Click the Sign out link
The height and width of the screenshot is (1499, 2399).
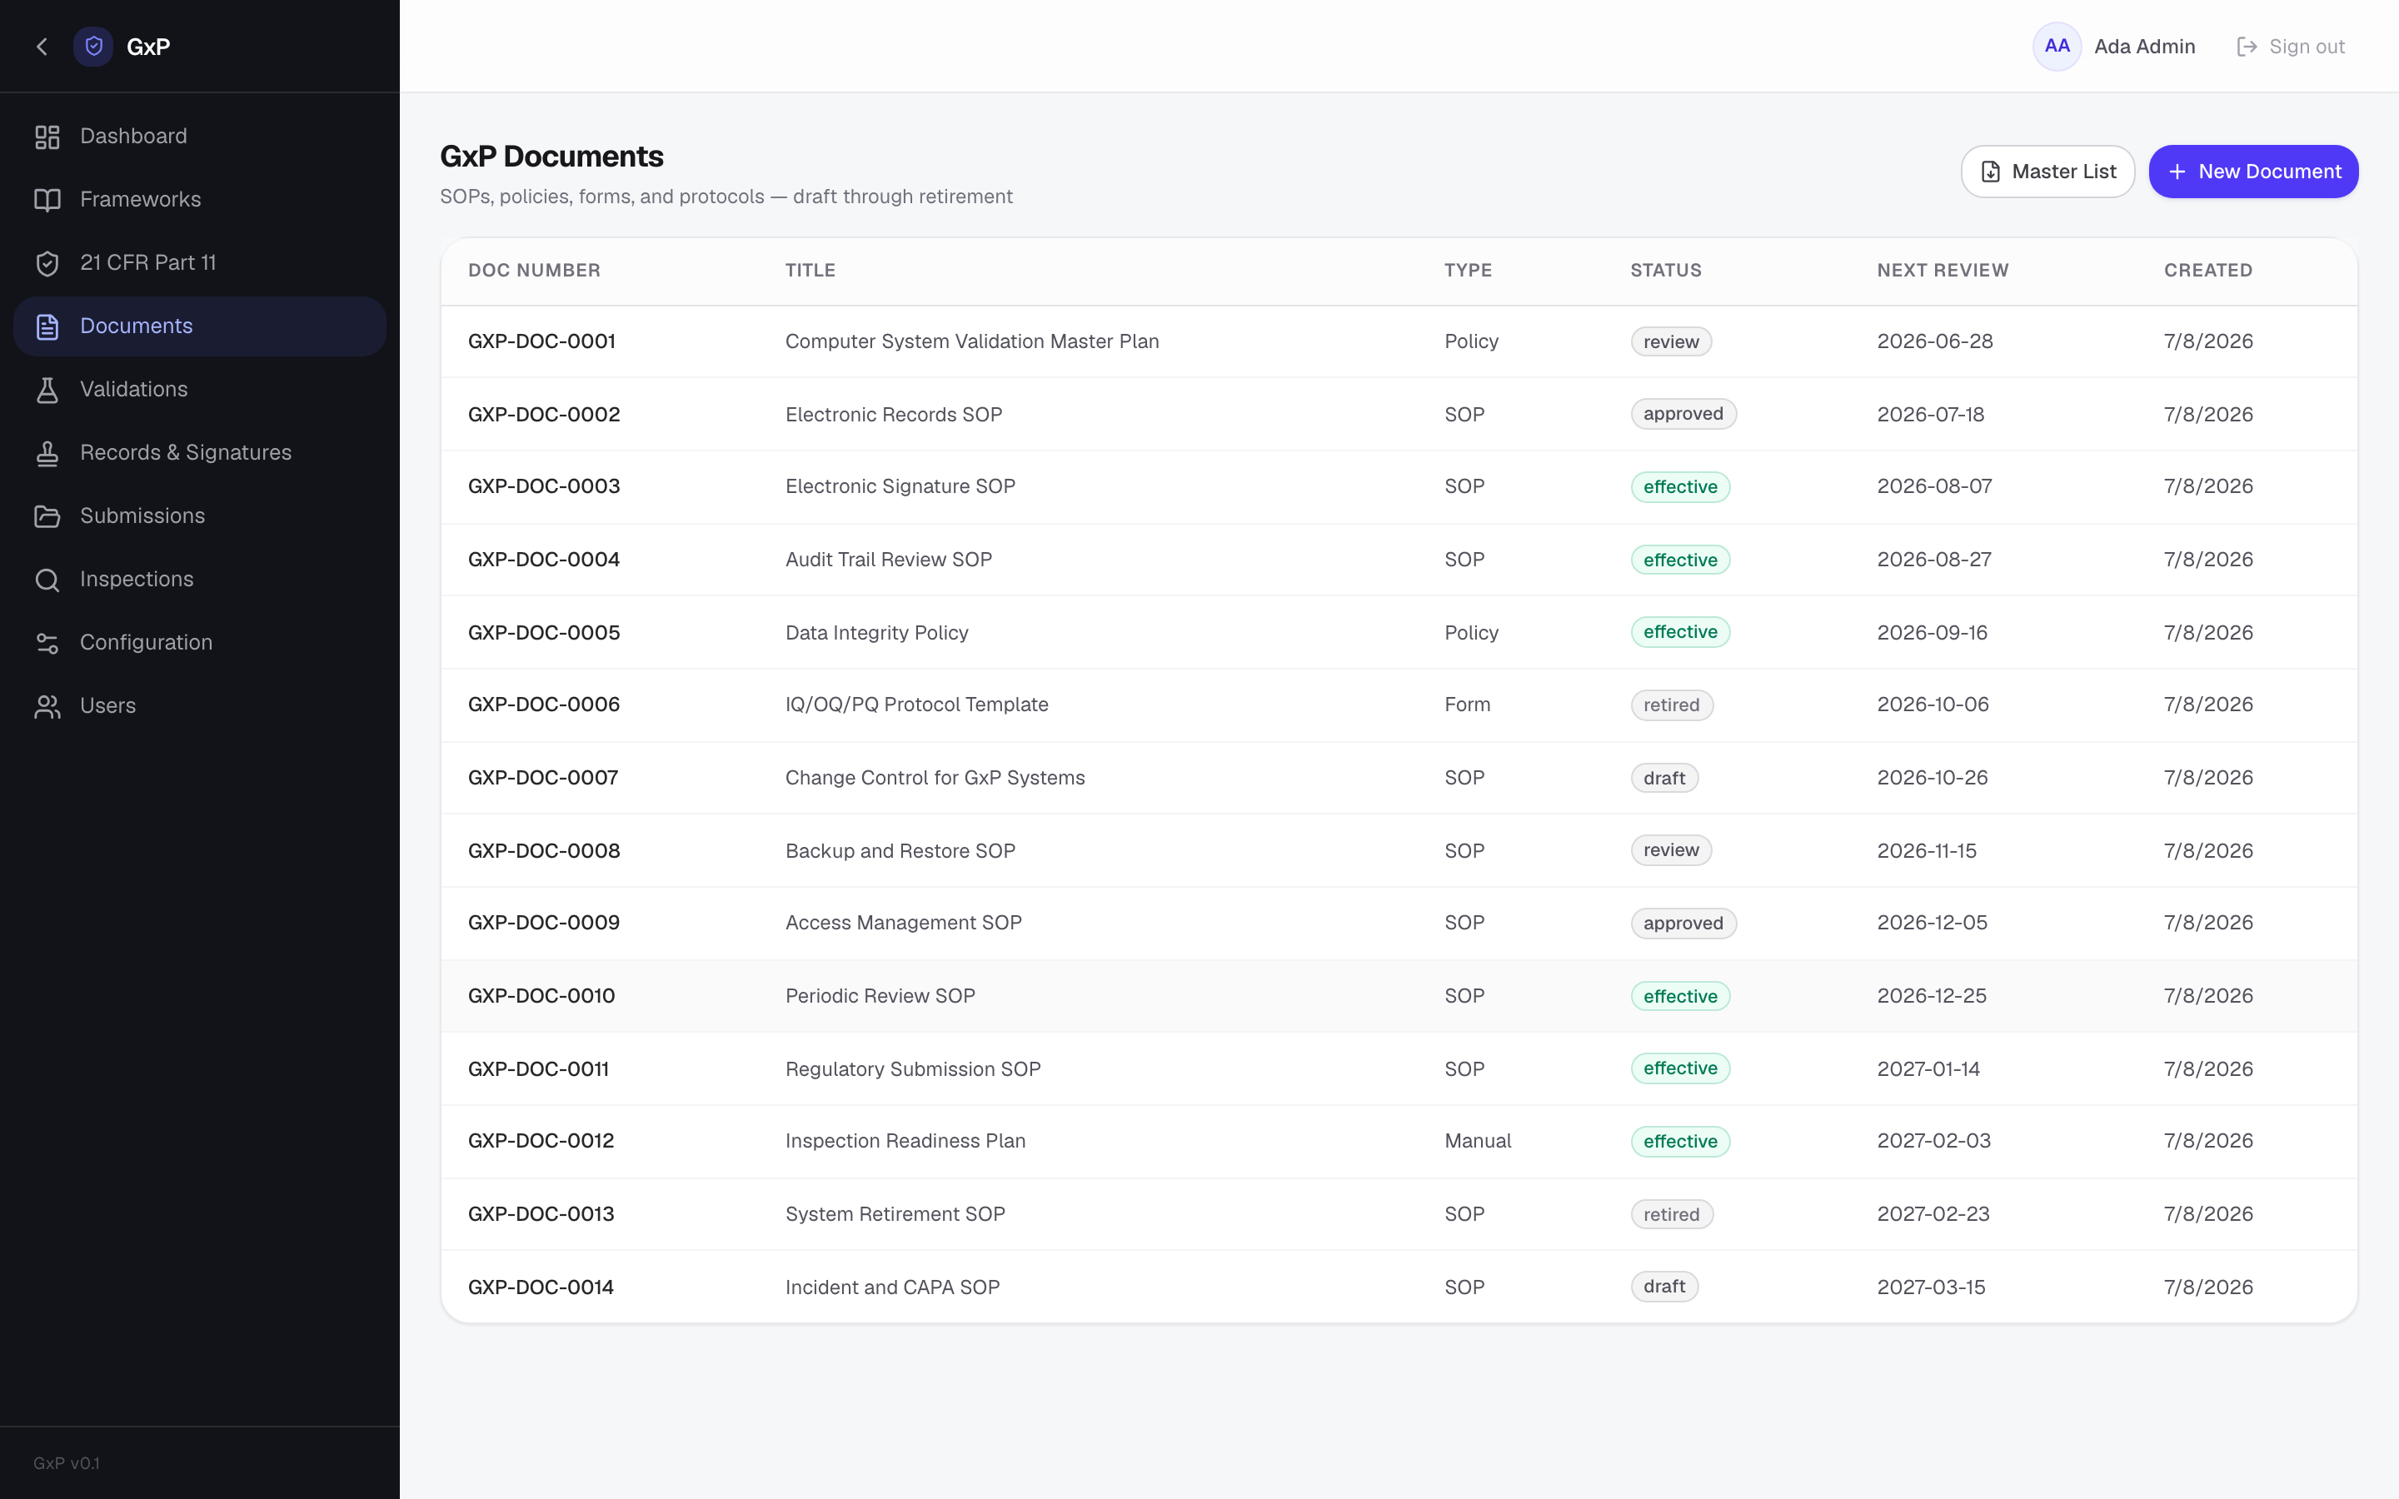[x=2291, y=47]
